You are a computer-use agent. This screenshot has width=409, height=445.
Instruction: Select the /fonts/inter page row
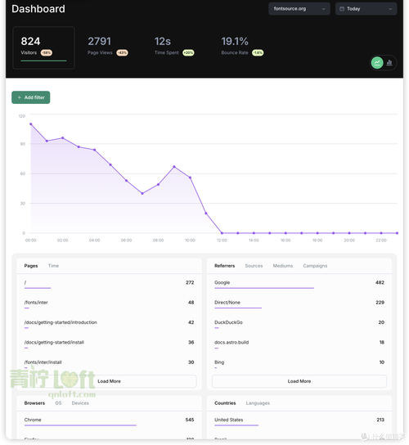[109, 304]
